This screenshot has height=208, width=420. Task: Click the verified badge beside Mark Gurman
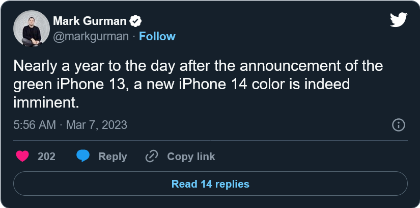[135, 21]
